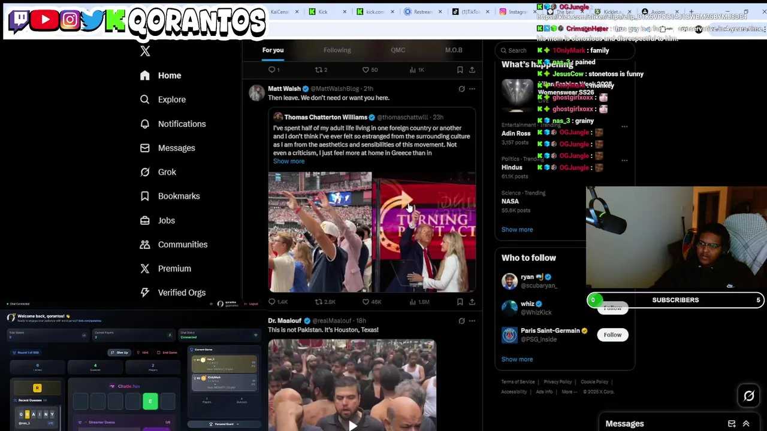Share Matt Walsh's post
Viewport: 767px width, 431px height.
click(x=472, y=302)
